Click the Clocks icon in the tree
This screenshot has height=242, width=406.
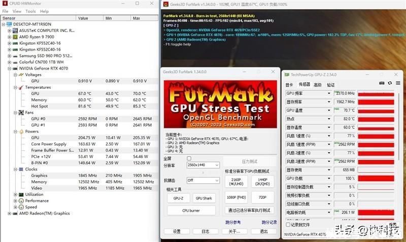click(21, 169)
